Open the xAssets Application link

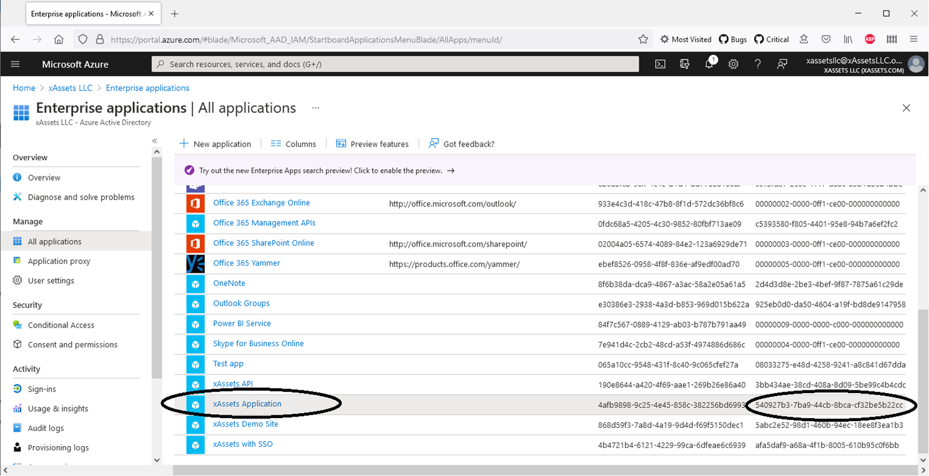247,404
